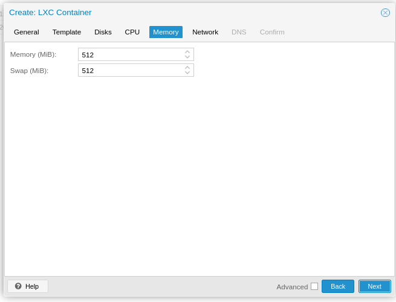Click the greyed-out DNS tab
396x302 pixels.
pos(239,32)
